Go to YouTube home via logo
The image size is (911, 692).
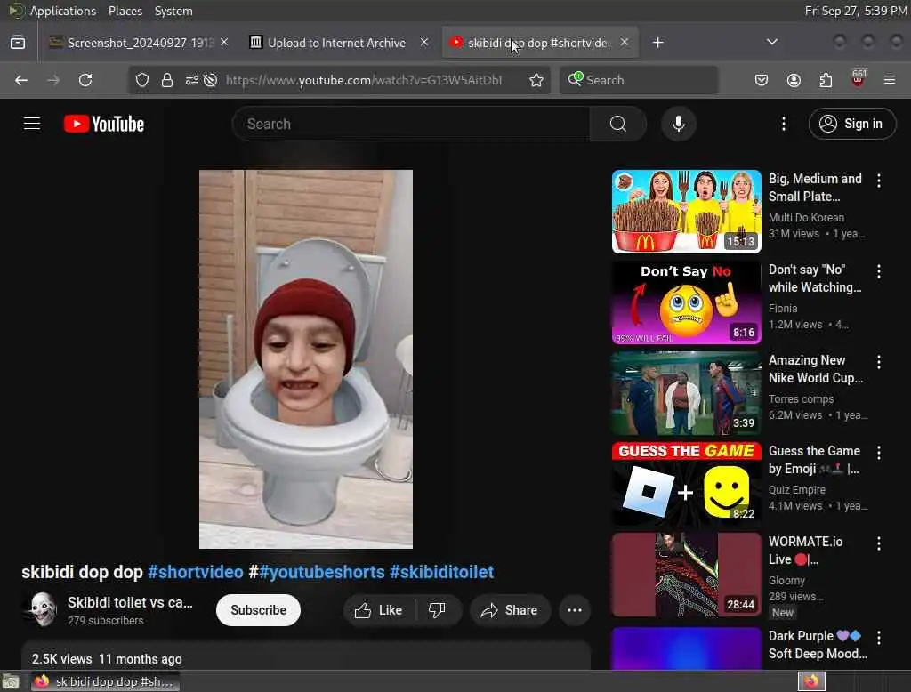pos(104,124)
